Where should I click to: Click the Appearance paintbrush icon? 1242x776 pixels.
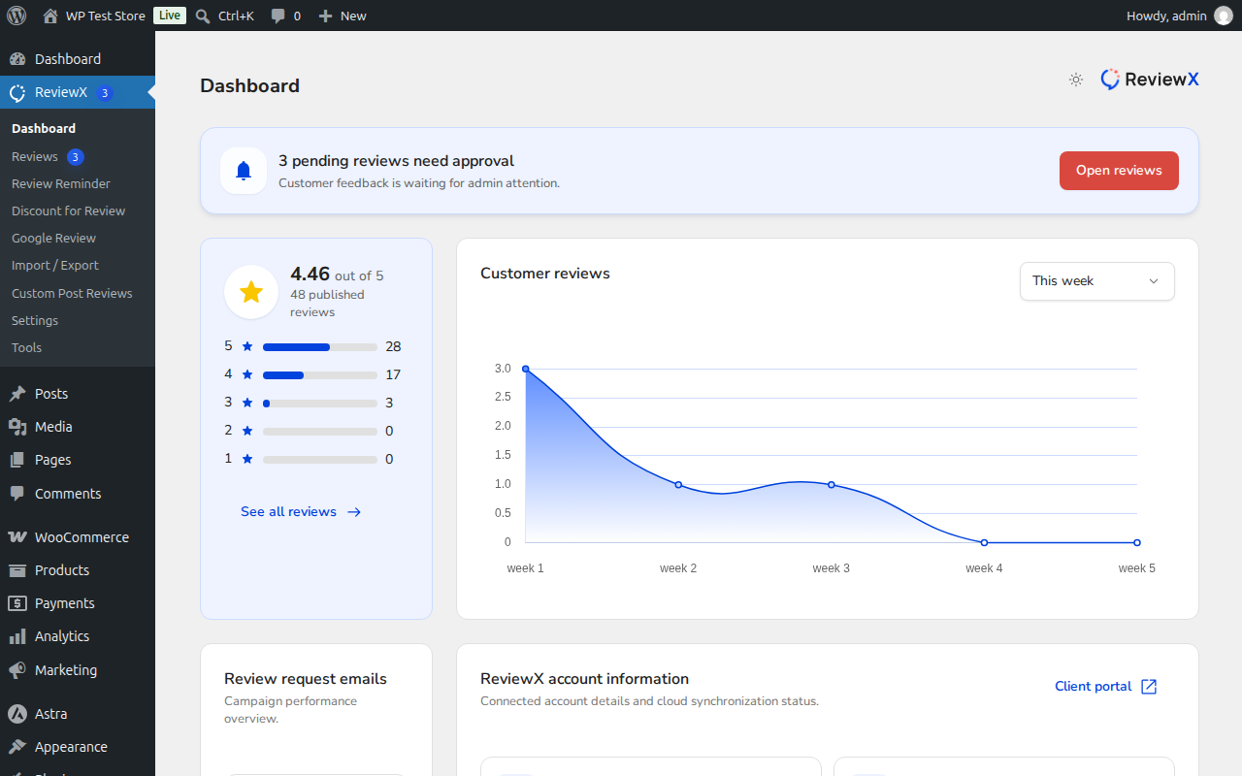click(x=17, y=747)
